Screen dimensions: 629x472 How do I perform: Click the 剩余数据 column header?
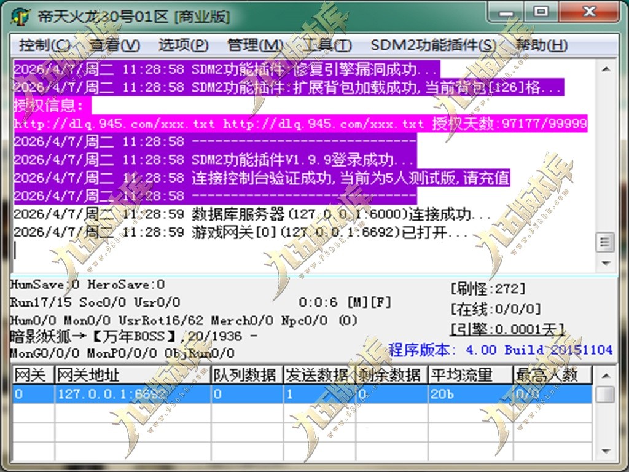point(392,376)
